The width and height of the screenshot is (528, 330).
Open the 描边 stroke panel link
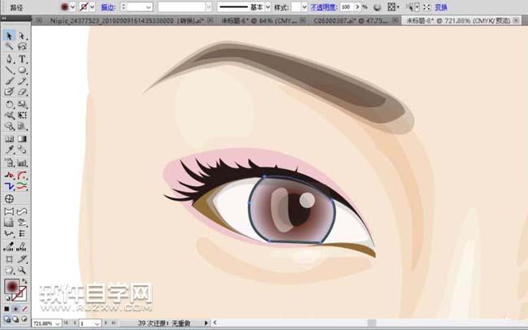(108, 7)
